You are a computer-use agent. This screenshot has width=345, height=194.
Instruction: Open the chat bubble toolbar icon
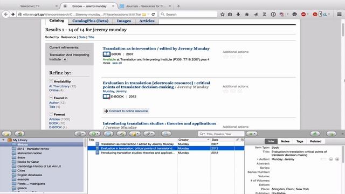click(x=294, y=15)
